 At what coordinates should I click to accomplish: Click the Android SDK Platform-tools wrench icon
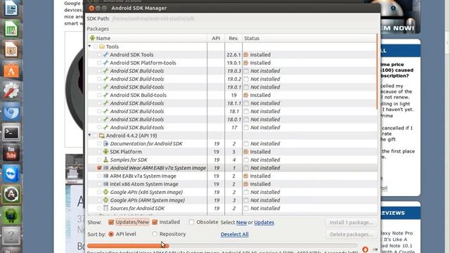click(x=105, y=63)
